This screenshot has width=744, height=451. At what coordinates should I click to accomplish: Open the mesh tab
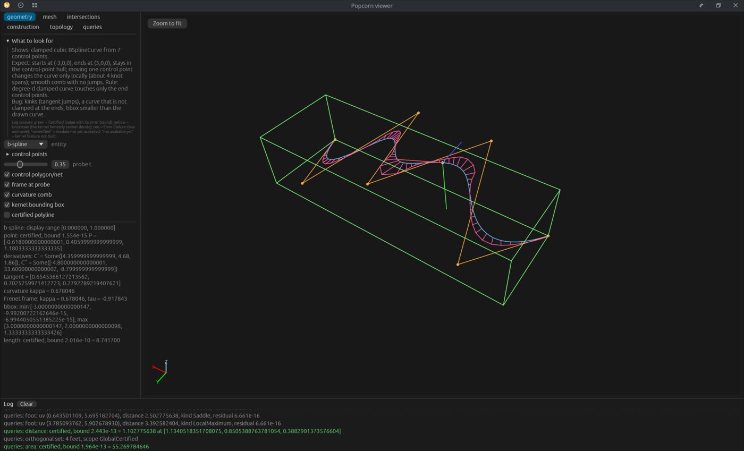click(x=49, y=17)
